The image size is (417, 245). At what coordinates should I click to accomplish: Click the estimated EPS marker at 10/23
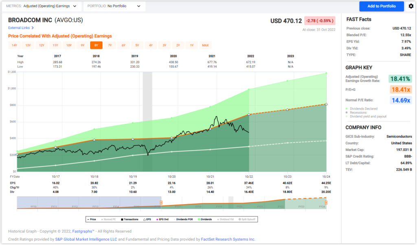288,110
